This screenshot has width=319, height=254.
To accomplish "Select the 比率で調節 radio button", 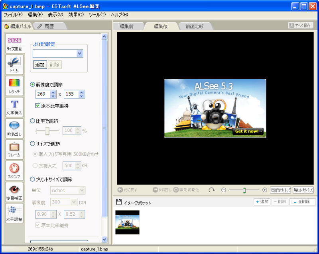I will pos(33,121).
